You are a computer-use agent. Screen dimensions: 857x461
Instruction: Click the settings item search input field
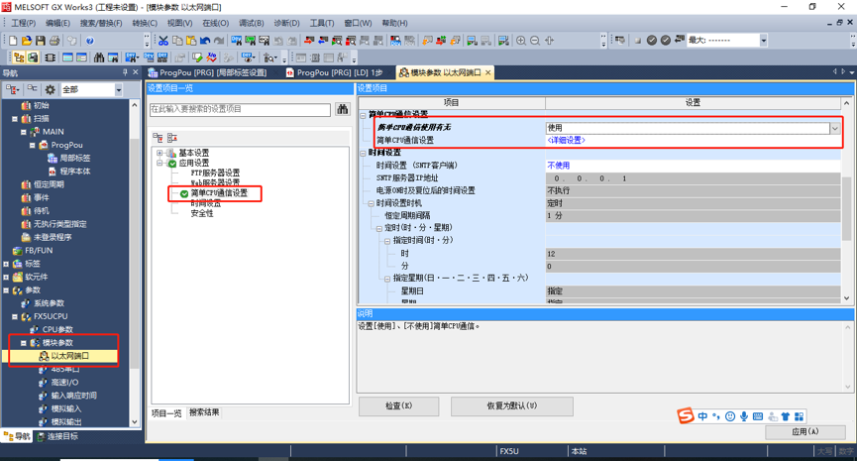(x=240, y=109)
